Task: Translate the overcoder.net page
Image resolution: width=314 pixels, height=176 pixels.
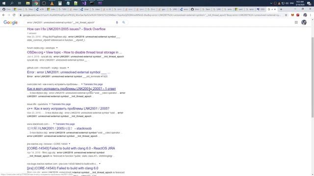Action: [x=93, y=84]
